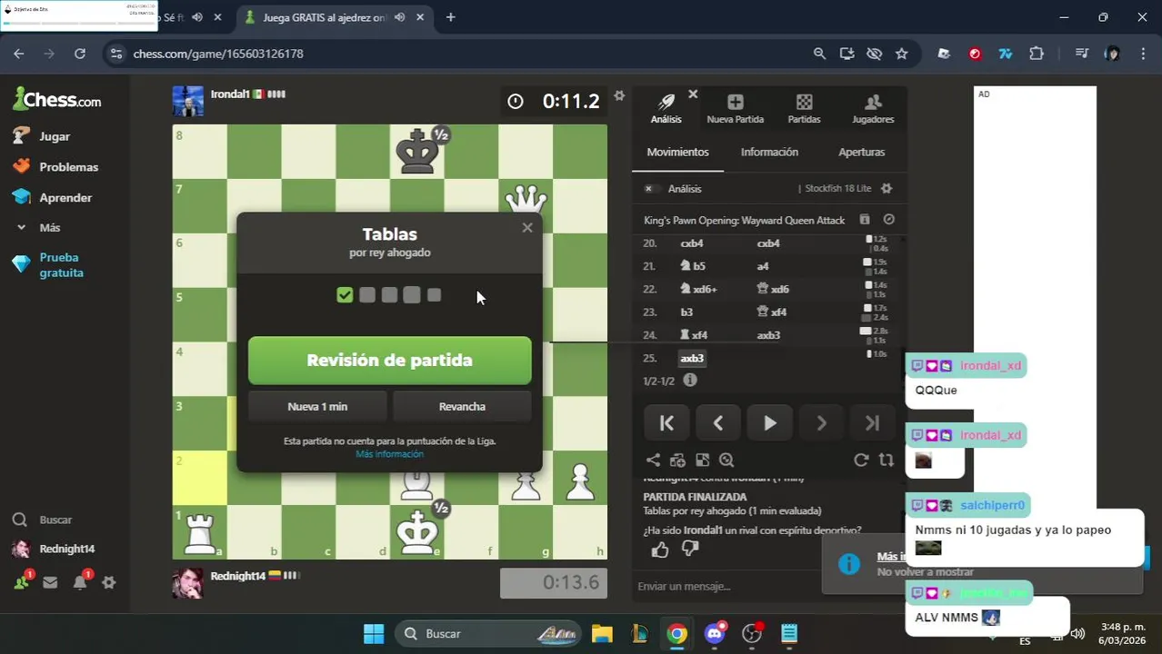Reload the browser page
The width and height of the screenshot is (1162, 654).
pos(80,54)
